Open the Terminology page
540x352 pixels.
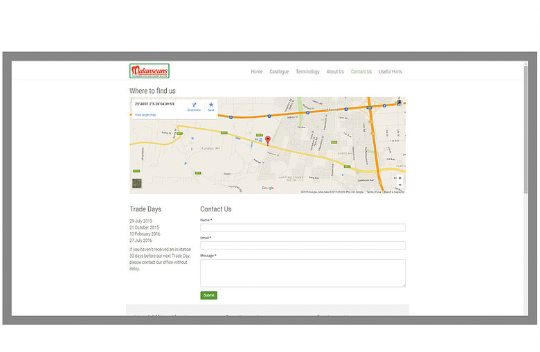307,71
